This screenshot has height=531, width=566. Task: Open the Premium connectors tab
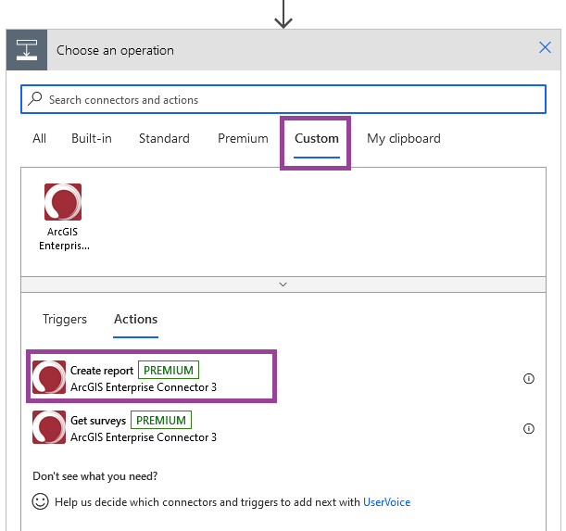[243, 138]
